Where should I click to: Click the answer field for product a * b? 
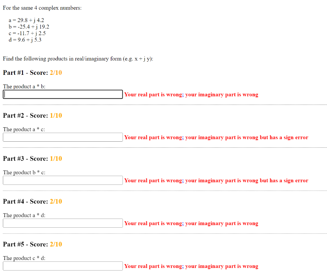(x=63, y=94)
